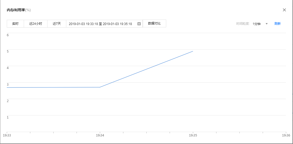
Task: Click the date range input field
Action: pyautogui.click(x=100, y=24)
